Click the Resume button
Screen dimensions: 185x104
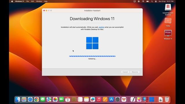tap(135, 72)
